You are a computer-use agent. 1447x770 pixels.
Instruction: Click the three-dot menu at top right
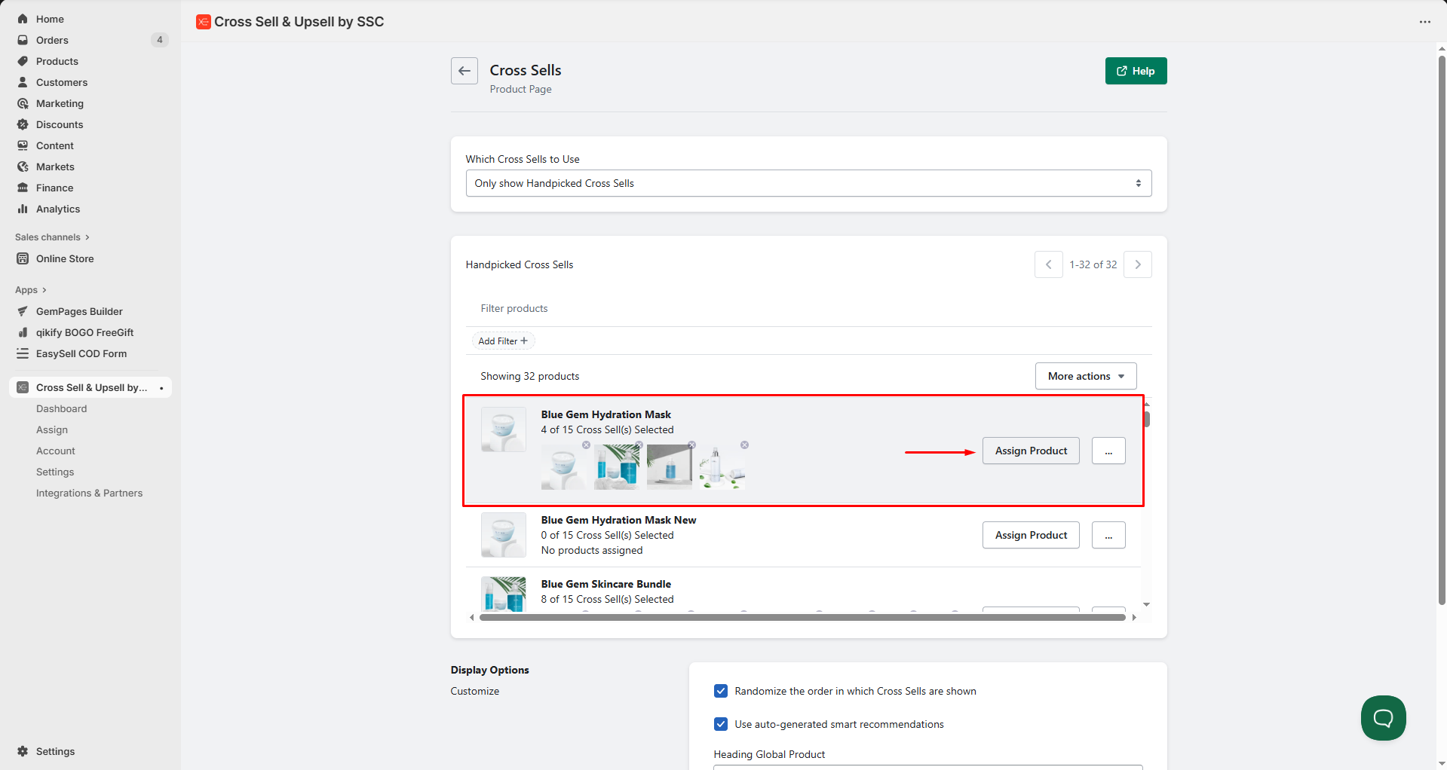(x=1424, y=22)
